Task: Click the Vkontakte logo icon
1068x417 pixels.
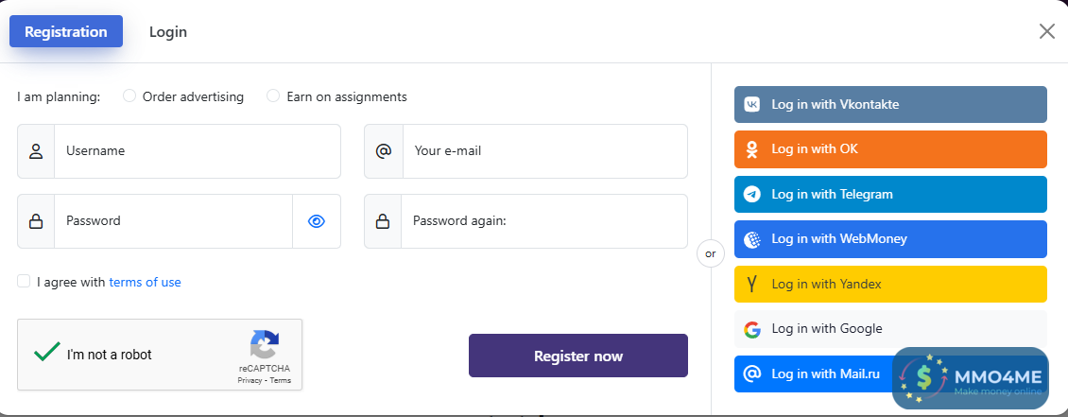Action: [752, 105]
